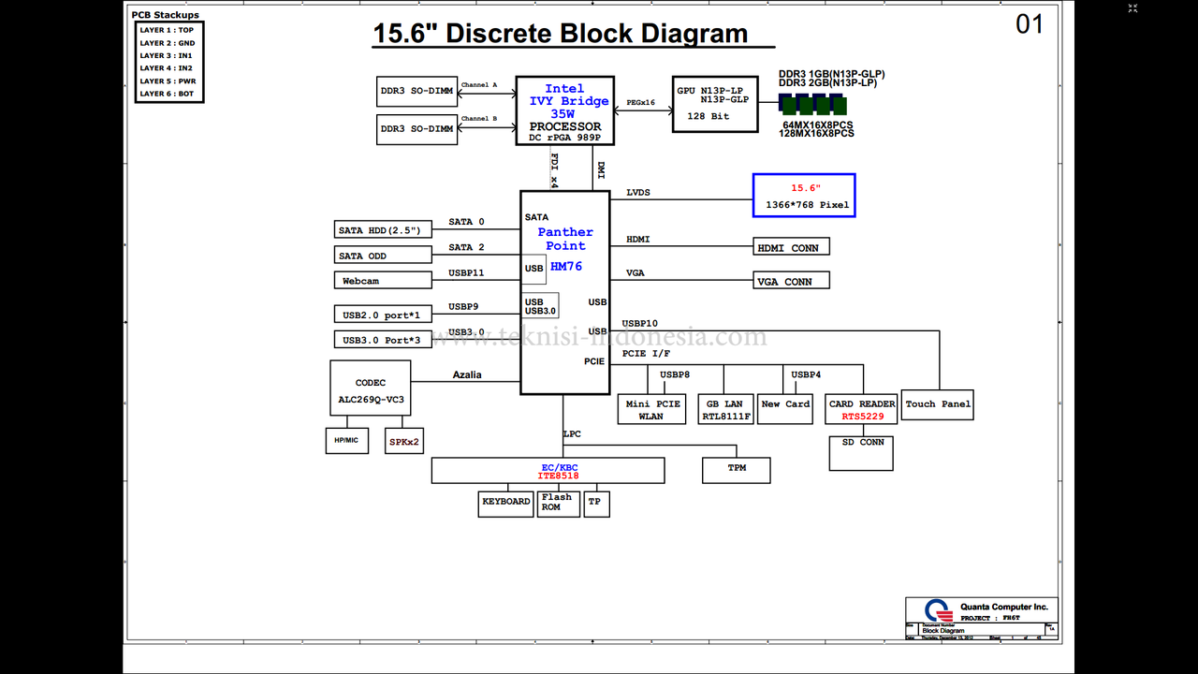The width and height of the screenshot is (1198, 674).
Task: Click the 'HP/MIC' block
Action: (347, 440)
